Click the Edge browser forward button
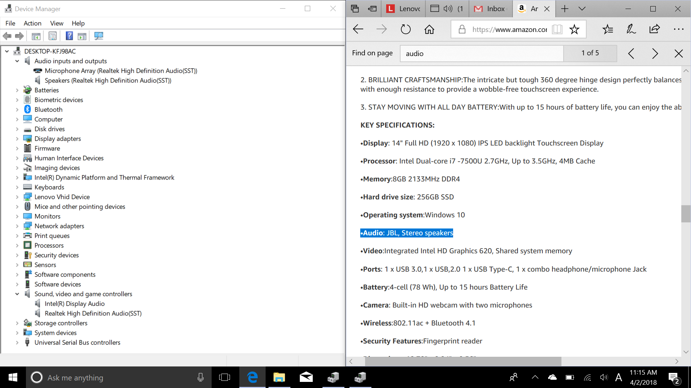 click(x=381, y=29)
